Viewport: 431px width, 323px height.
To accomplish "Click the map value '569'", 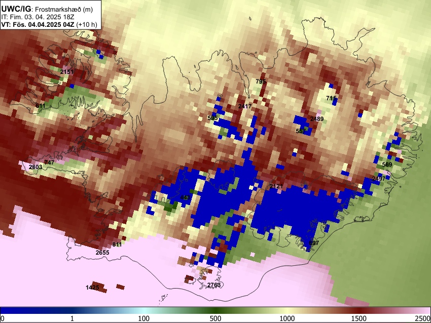I will tap(387, 165).
